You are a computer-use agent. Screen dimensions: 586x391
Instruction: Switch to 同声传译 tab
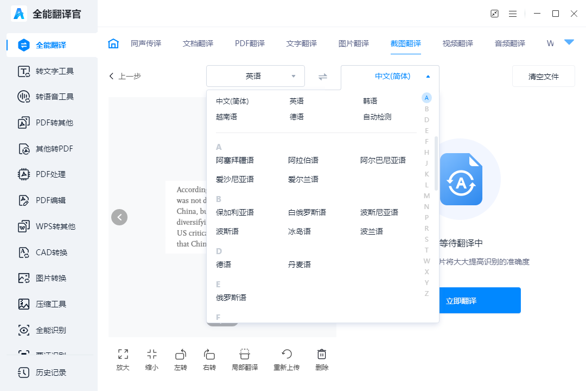[x=146, y=43]
